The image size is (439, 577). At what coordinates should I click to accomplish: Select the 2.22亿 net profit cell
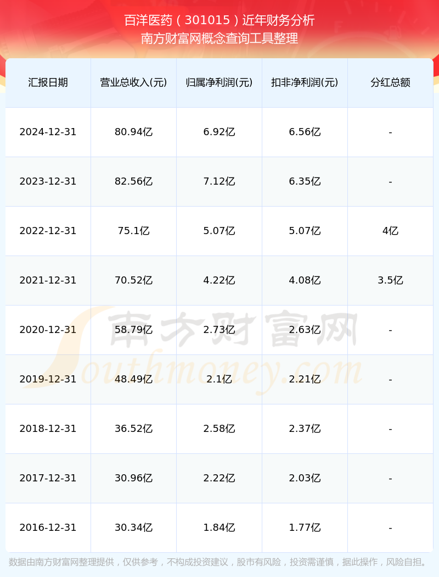pos(219,479)
